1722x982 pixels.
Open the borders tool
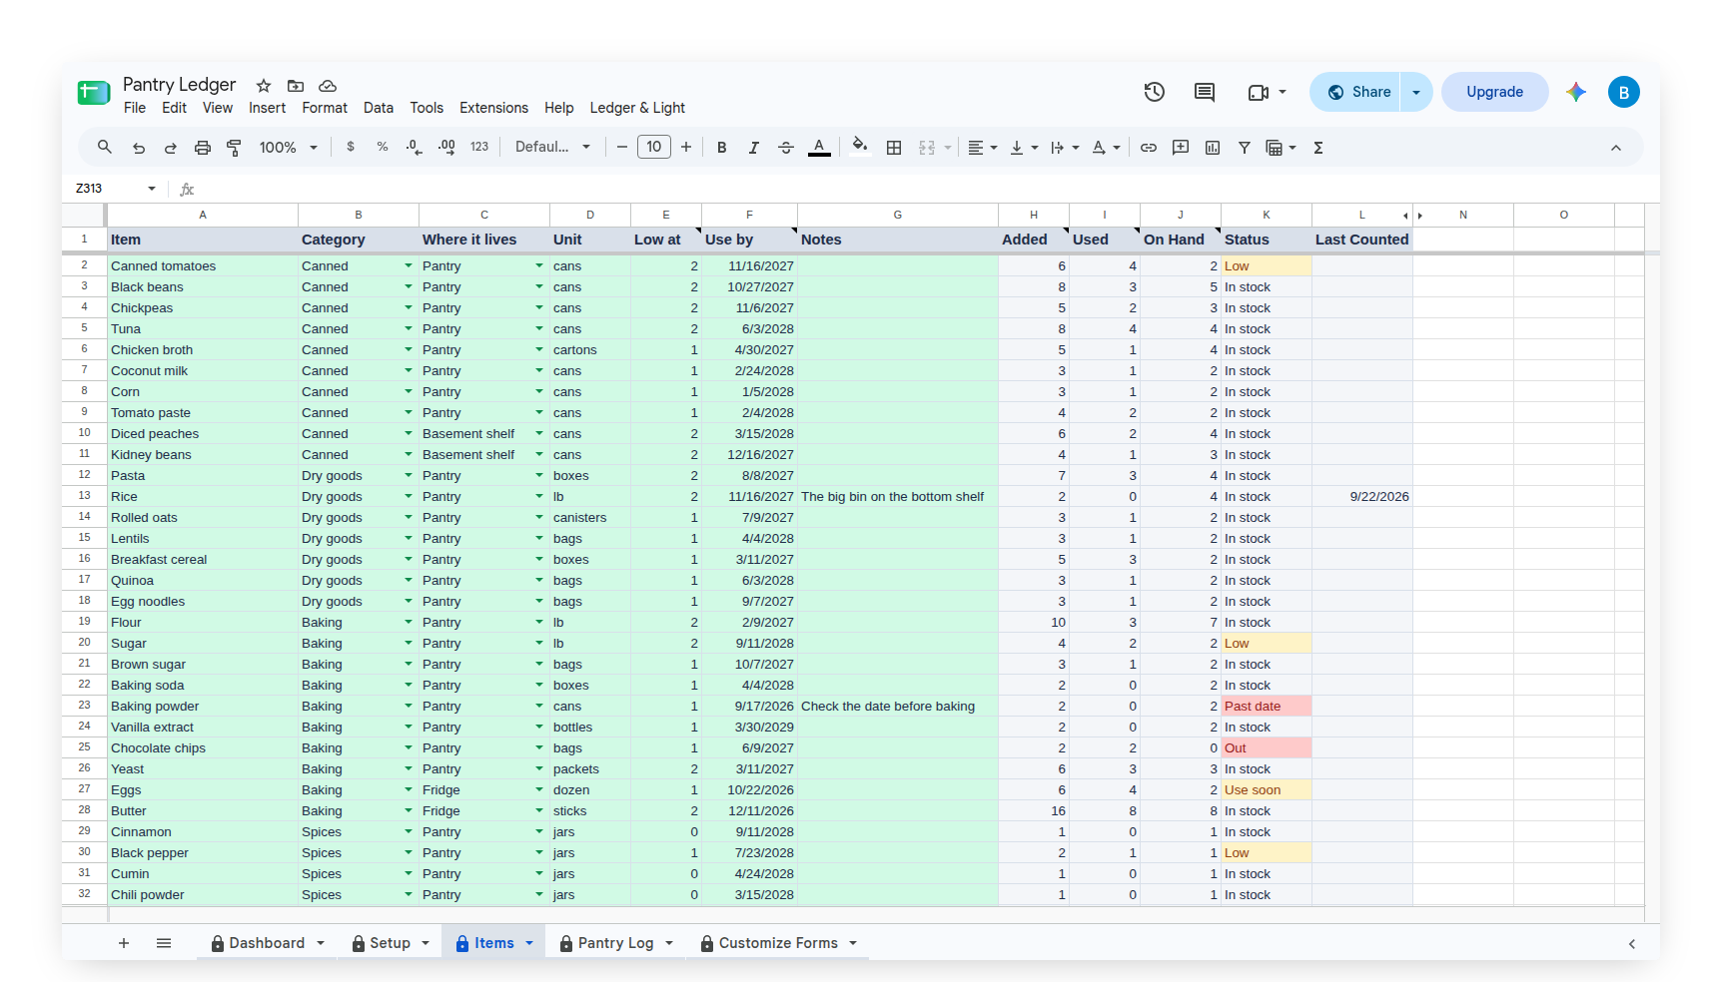pyautogui.click(x=894, y=148)
